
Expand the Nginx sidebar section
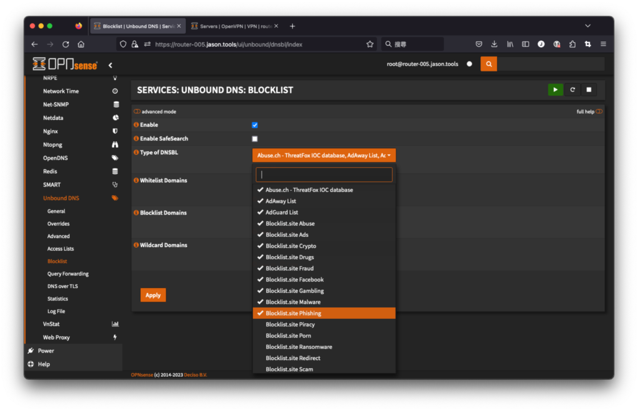(50, 131)
